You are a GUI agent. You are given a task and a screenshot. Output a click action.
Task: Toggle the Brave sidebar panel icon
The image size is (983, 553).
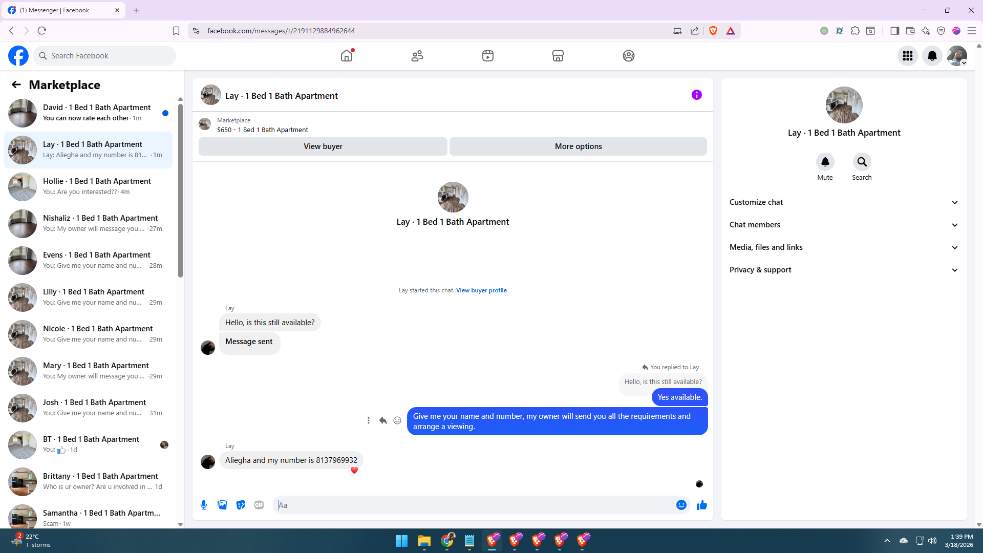click(x=894, y=31)
